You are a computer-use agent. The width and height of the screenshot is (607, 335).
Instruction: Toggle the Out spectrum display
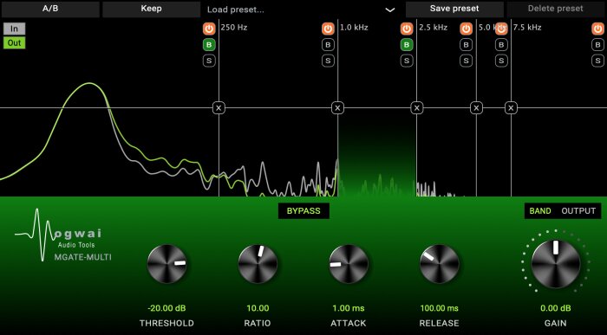click(x=15, y=42)
